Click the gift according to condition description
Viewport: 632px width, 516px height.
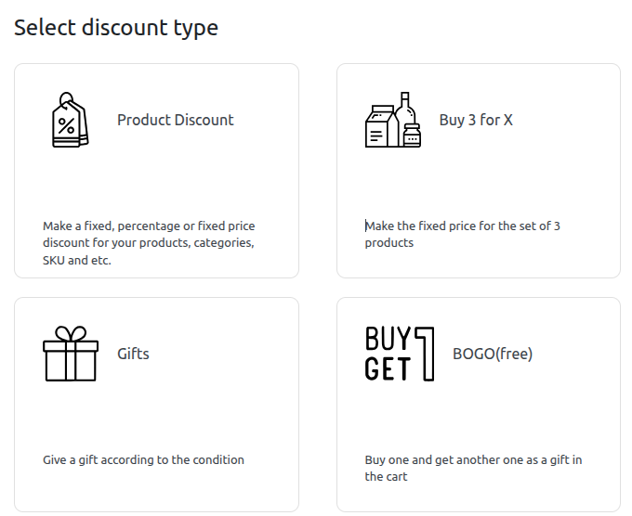tap(143, 459)
